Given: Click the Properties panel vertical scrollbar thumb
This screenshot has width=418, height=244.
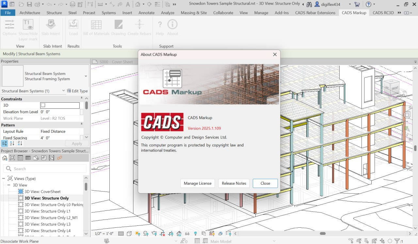Looking at the screenshot, I should pyautogui.click(x=86, y=105).
